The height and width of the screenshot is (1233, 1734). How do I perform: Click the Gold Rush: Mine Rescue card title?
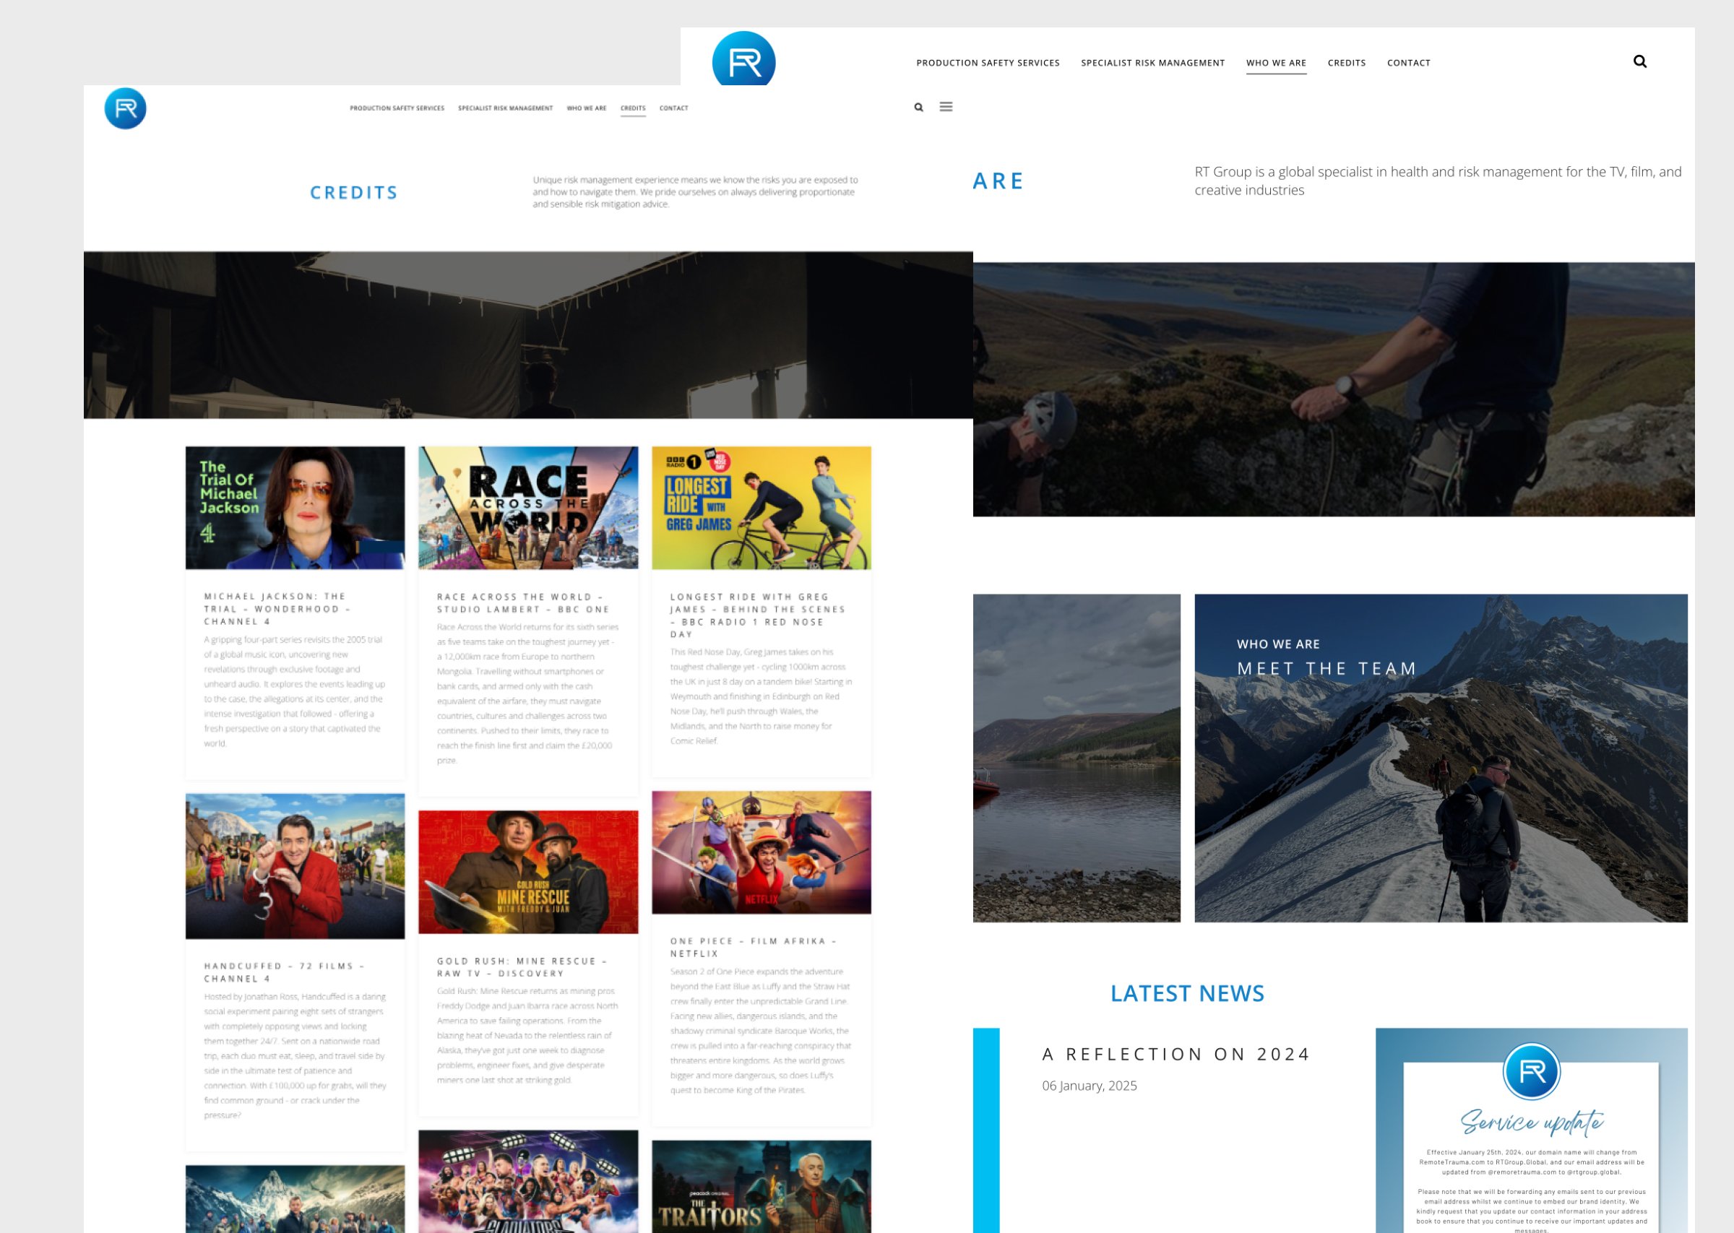pyautogui.click(x=522, y=967)
